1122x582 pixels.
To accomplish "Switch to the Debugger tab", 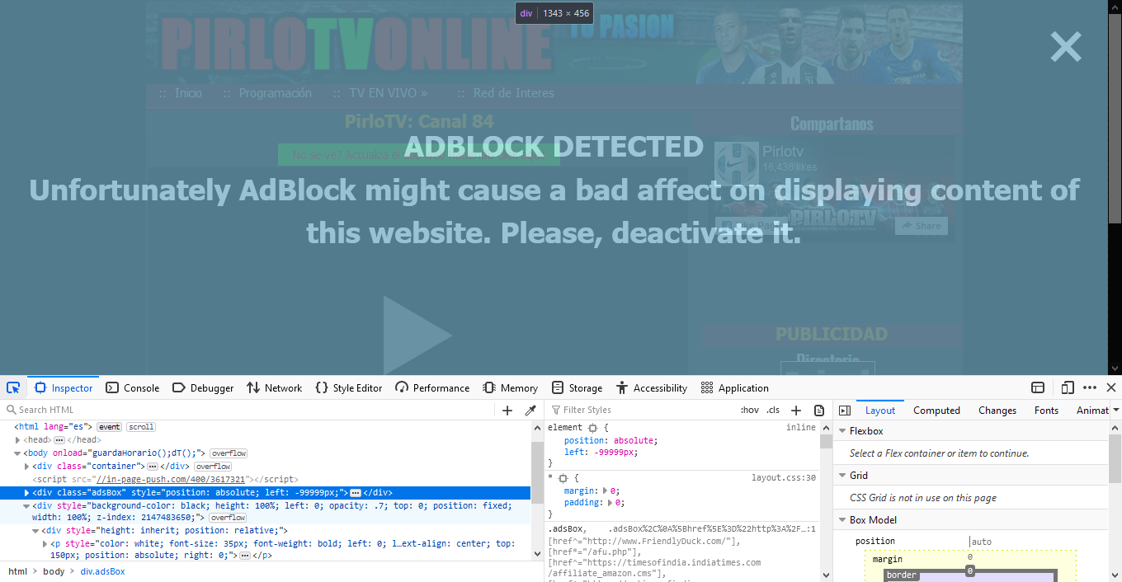I will click(x=203, y=387).
